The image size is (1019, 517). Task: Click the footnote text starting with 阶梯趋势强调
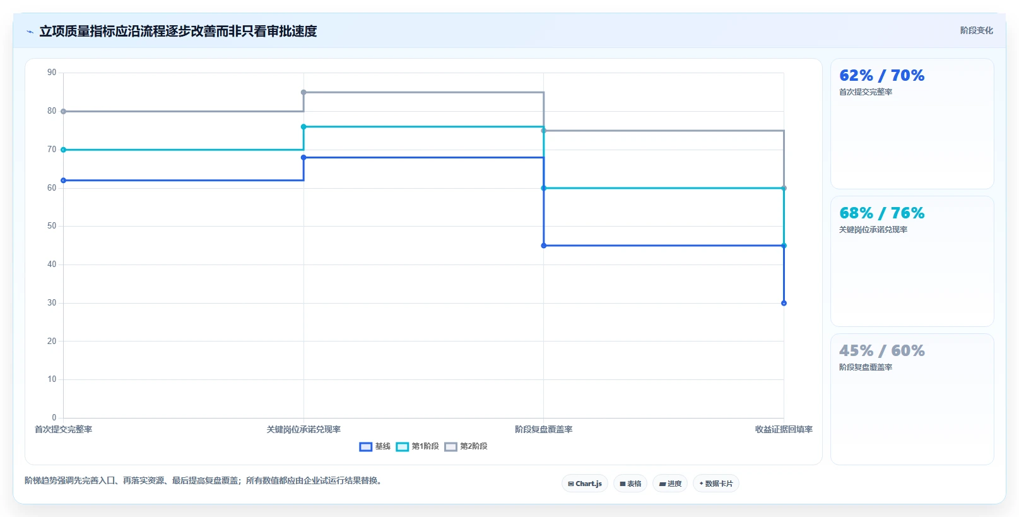[x=203, y=480]
